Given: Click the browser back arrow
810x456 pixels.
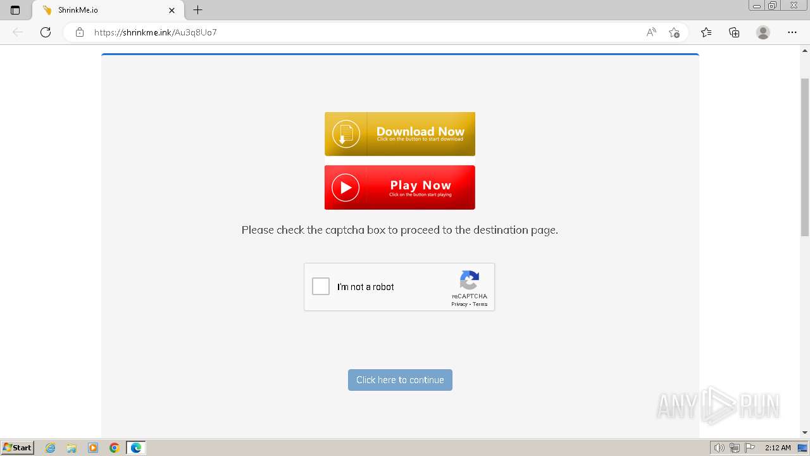Looking at the screenshot, I should (x=18, y=32).
